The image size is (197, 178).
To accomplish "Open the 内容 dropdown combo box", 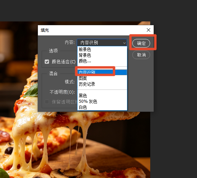I will pyautogui.click(x=102, y=43).
